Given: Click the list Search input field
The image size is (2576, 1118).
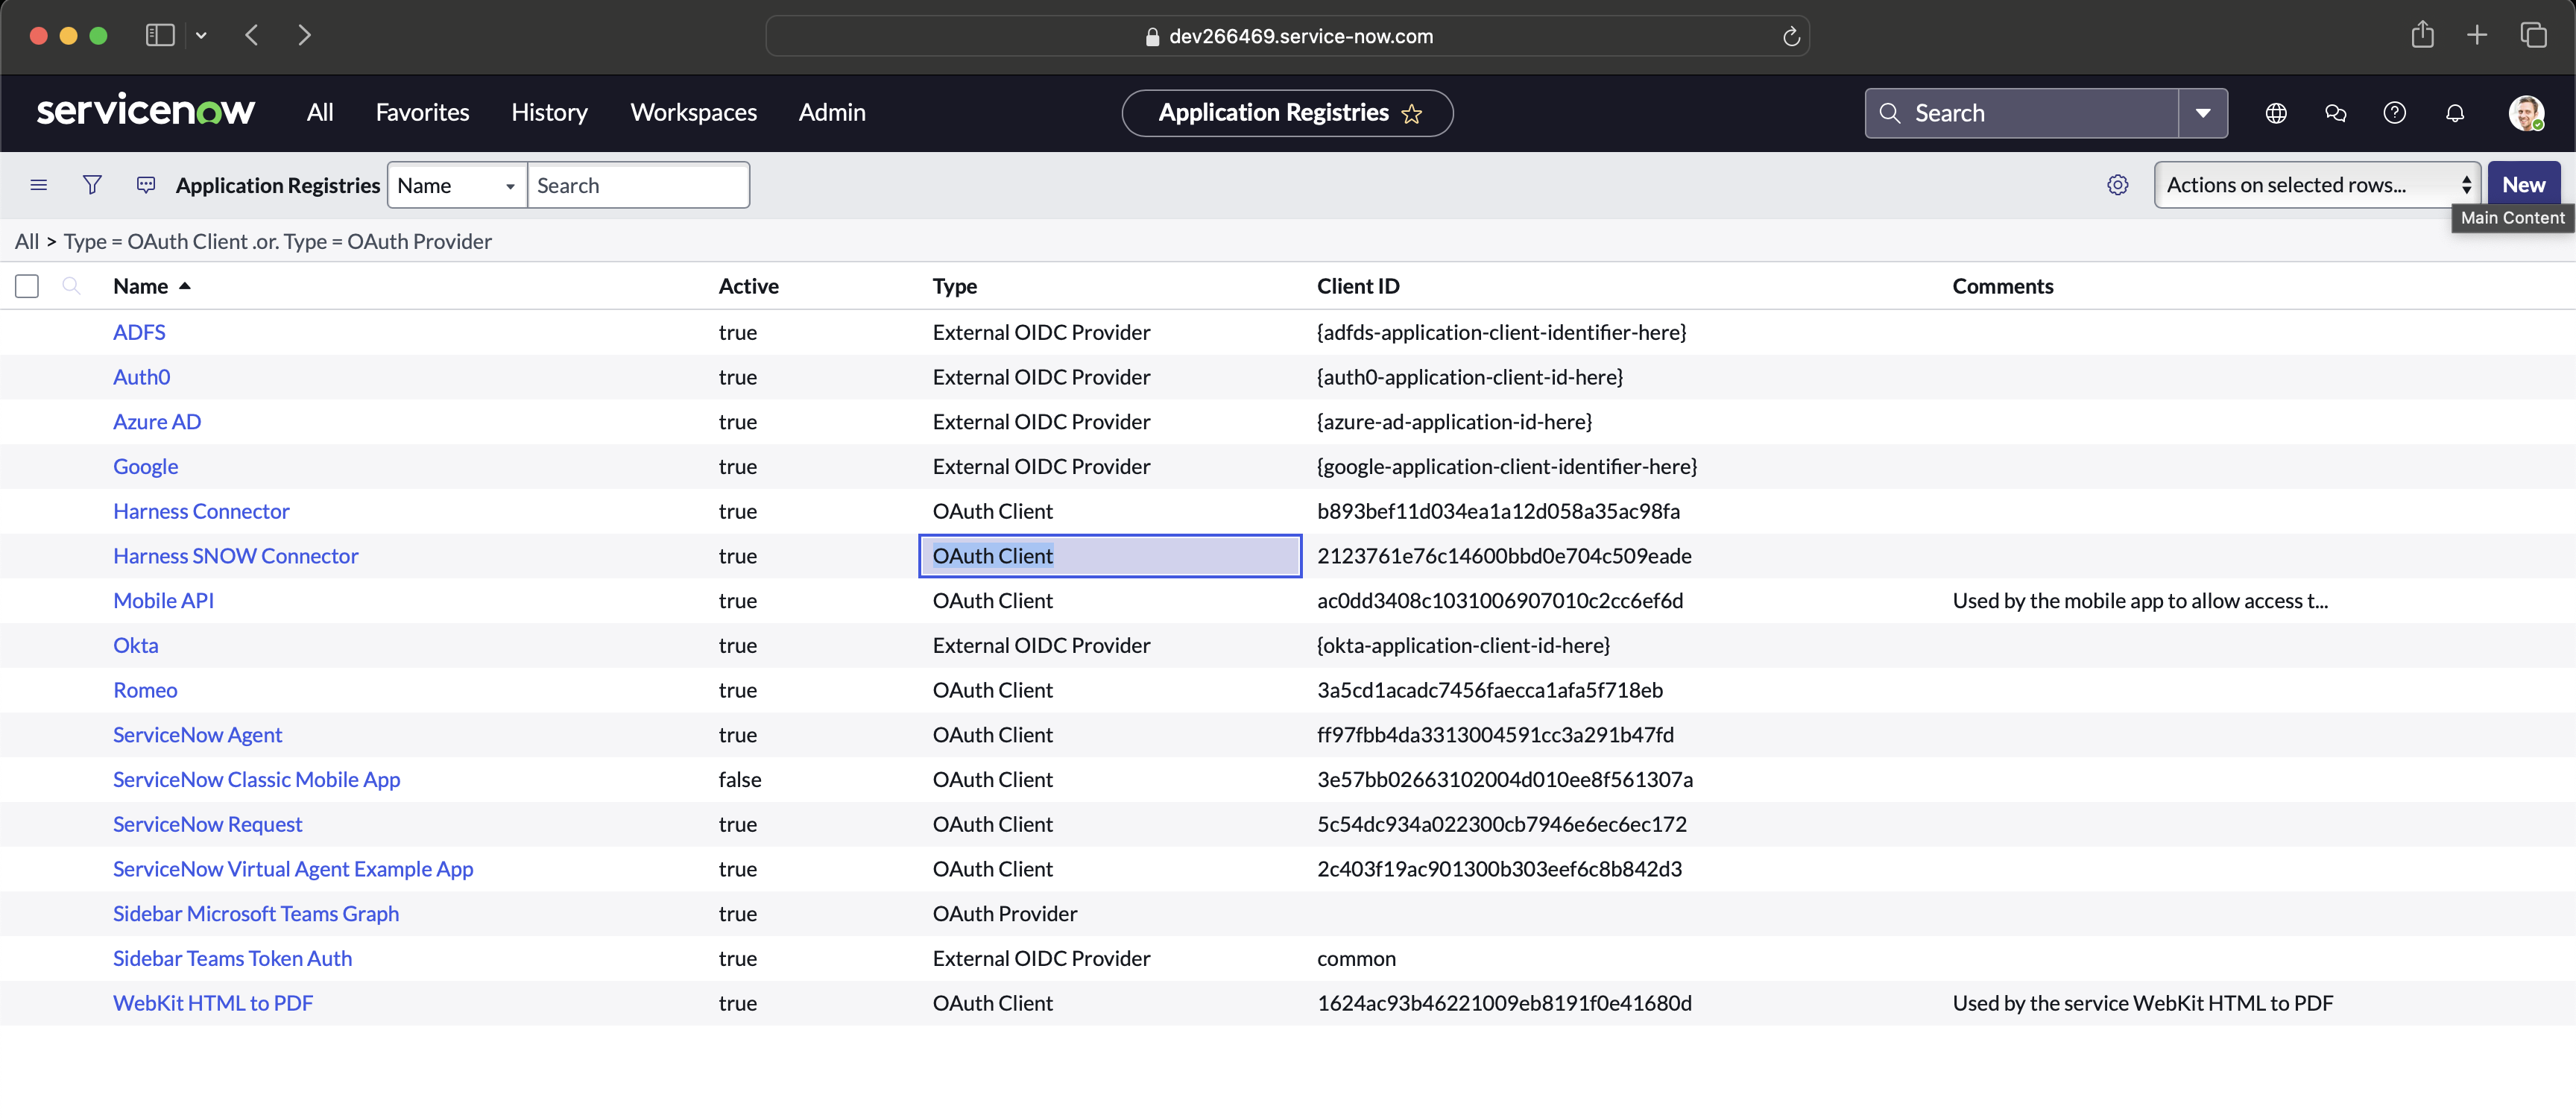Looking at the screenshot, I should coord(638,185).
